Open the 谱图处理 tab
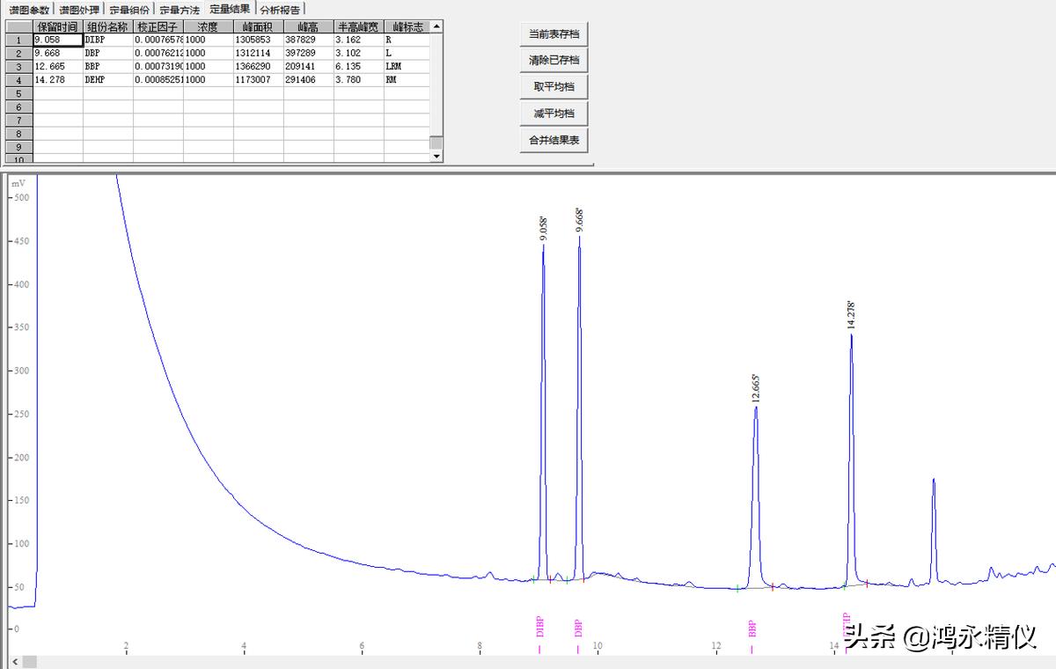This screenshot has width=1056, height=669. [79, 10]
